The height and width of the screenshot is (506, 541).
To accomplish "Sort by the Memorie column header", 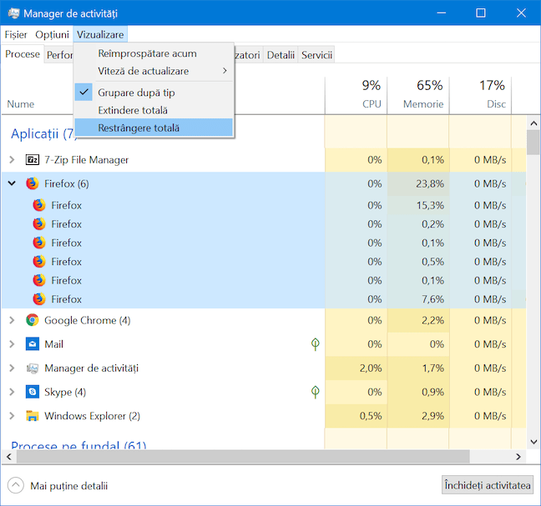I will tap(418, 95).
